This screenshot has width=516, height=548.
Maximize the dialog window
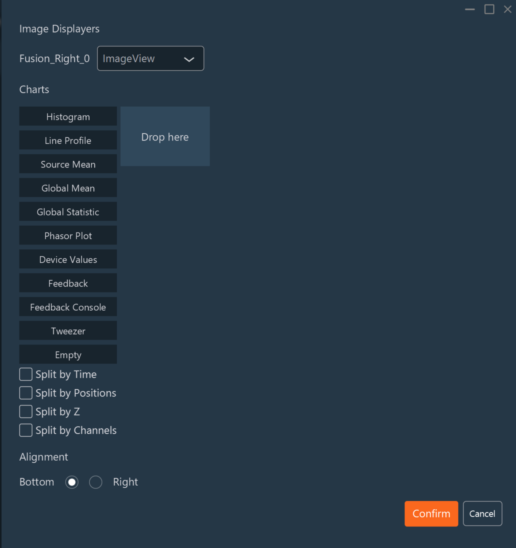(x=489, y=9)
